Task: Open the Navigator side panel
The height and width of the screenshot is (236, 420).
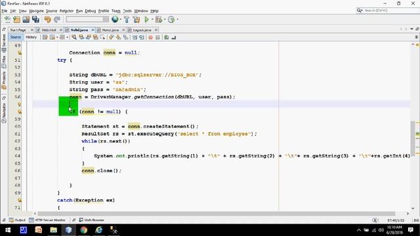Action: coord(4,113)
